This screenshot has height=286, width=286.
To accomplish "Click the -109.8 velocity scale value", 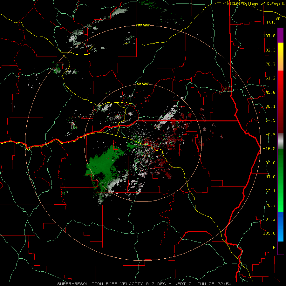I will coord(268,233).
